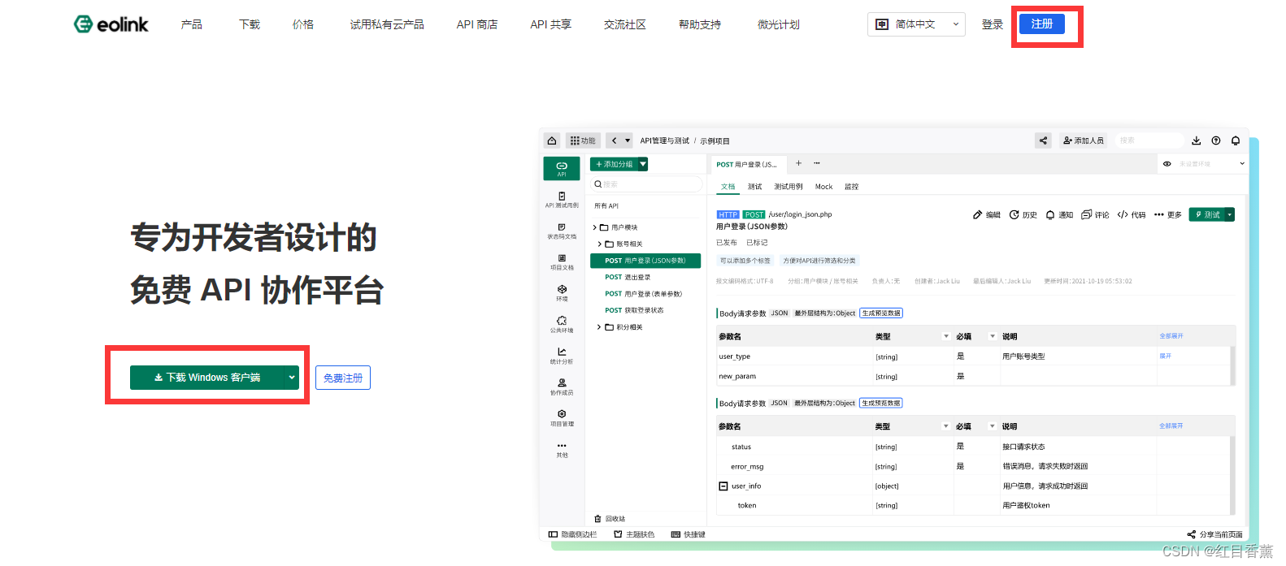The height and width of the screenshot is (566, 1286).
Task: Click the blue 注册 button
Action: click(x=1042, y=24)
